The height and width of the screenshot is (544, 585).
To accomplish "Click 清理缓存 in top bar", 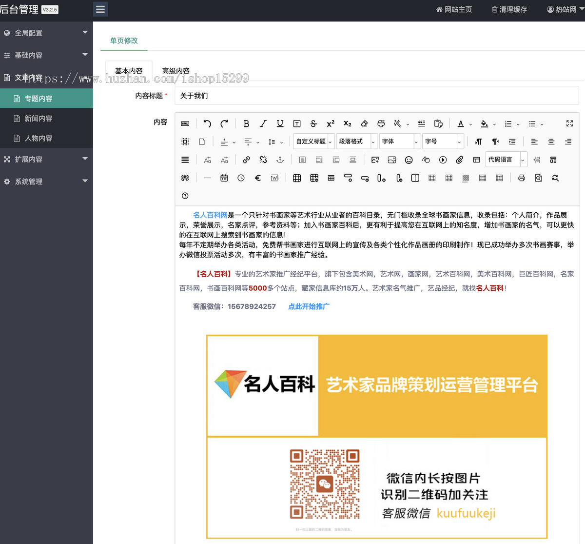I will pos(509,9).
